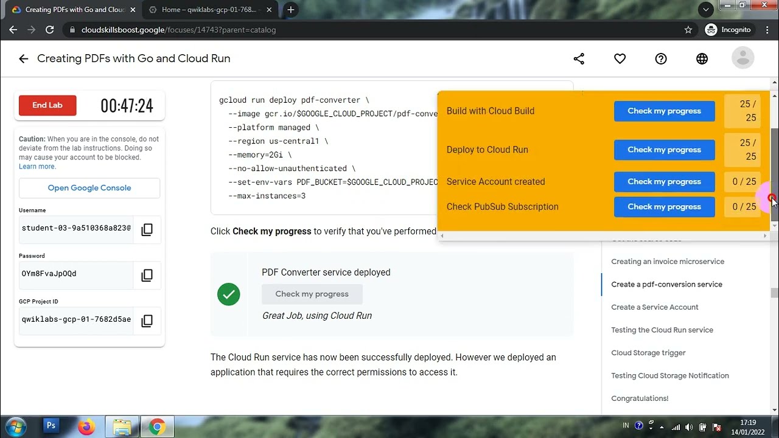
Task: Click the Incognito profile indicator
Action: tap(728, 30)
